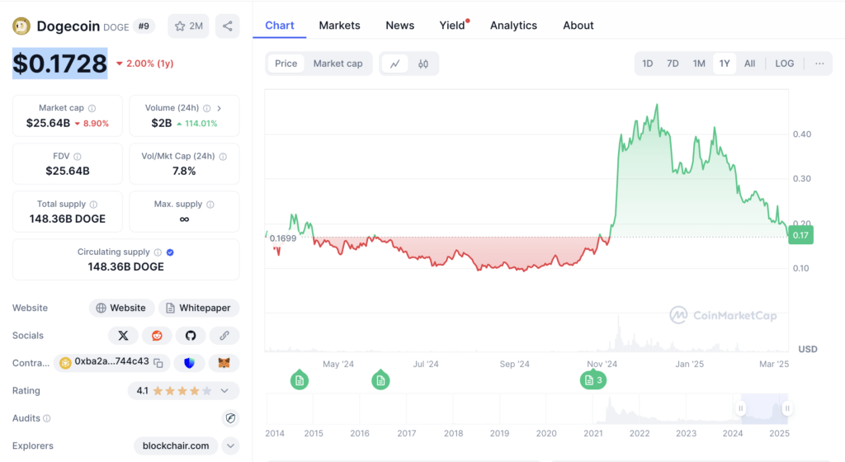Expand Volume (24h) details arrow

tap(220, 108)
